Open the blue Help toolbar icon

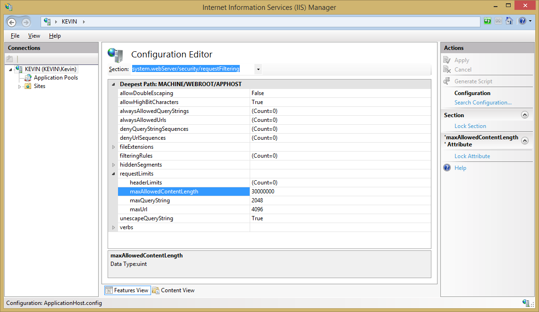pos(522,21)
